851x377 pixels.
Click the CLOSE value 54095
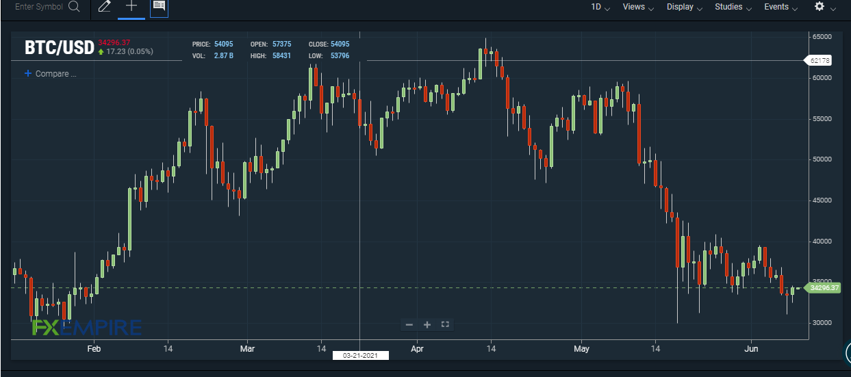pyautogui.click(x=340, y=44)
